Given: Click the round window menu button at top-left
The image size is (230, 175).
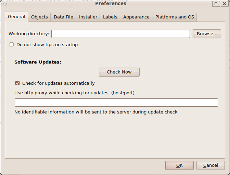Looking at the screenshot, I should coord(5,4).
